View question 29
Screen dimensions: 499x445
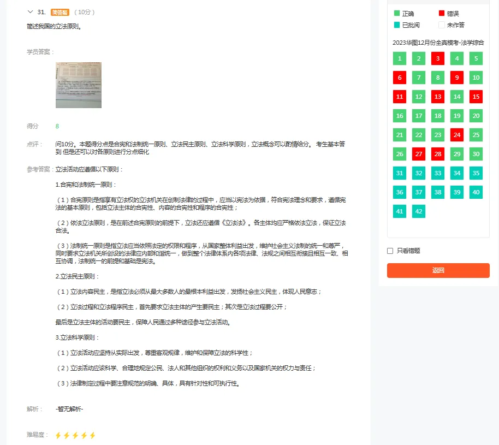[x=457, y=154]
